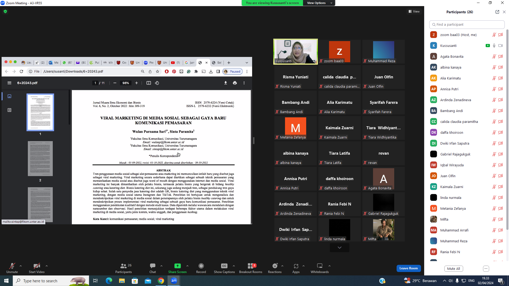Toggle video icon for Rania Febi N
The width and height of the screenshot is (509, 286).
coord(501,252)
